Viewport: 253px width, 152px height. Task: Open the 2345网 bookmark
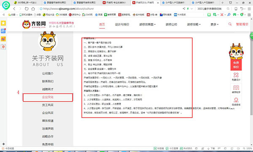(x=87, y=15)
